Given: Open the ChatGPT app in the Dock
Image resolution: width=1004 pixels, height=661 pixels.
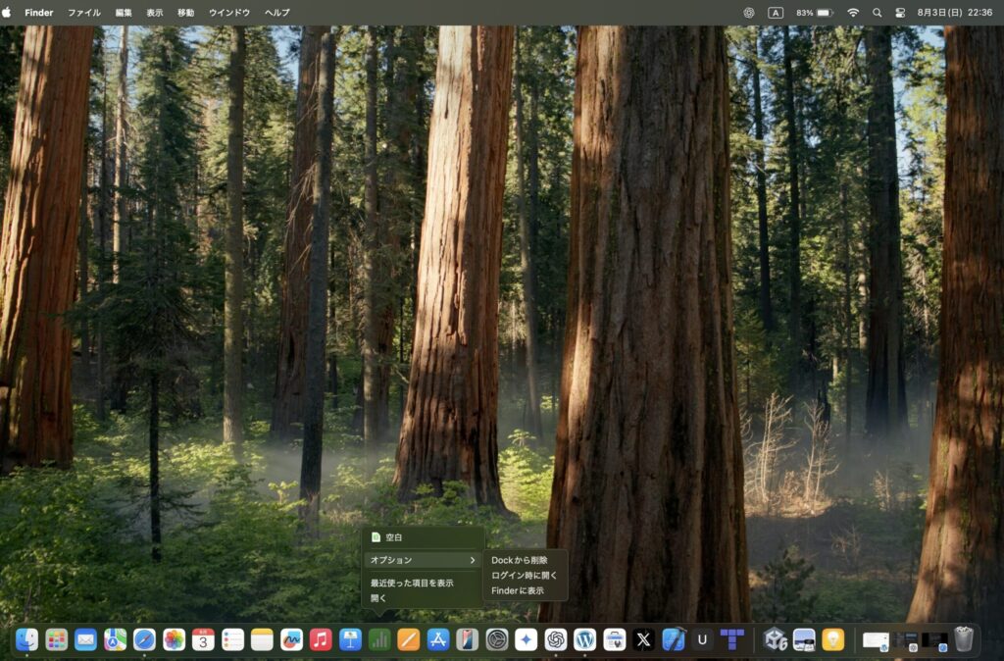Looking at the screenshot, I should (x=556, y=639).
